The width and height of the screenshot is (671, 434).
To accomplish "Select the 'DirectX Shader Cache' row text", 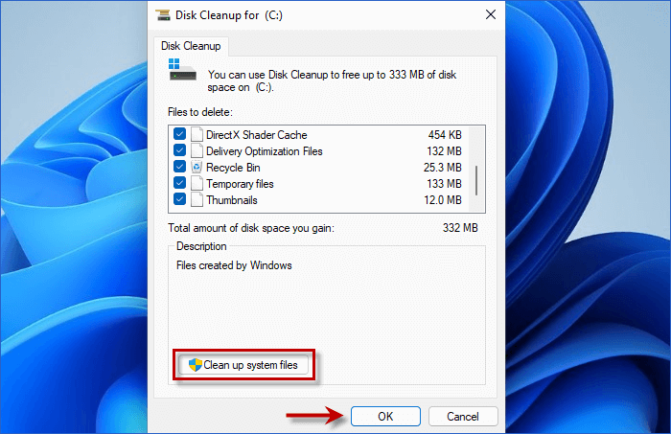I will [x=256, y=135].
